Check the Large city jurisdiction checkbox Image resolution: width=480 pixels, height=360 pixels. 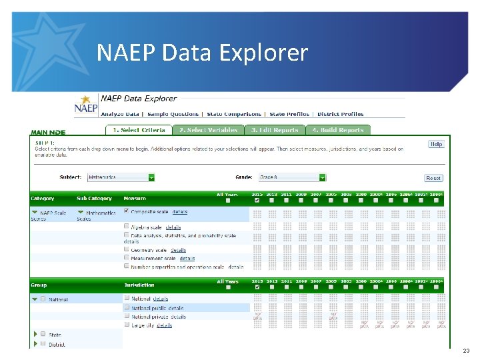[x=127, y=324]
